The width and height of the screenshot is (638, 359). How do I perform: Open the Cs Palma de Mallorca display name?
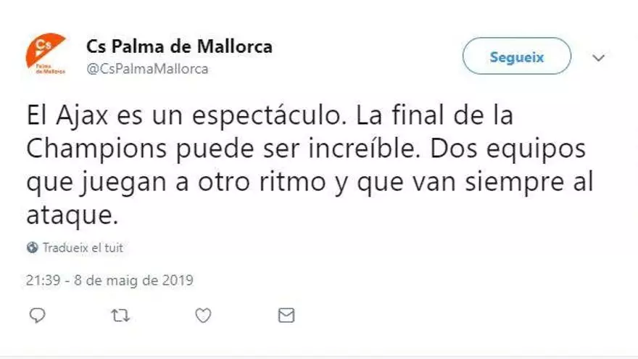pos(179,47)
